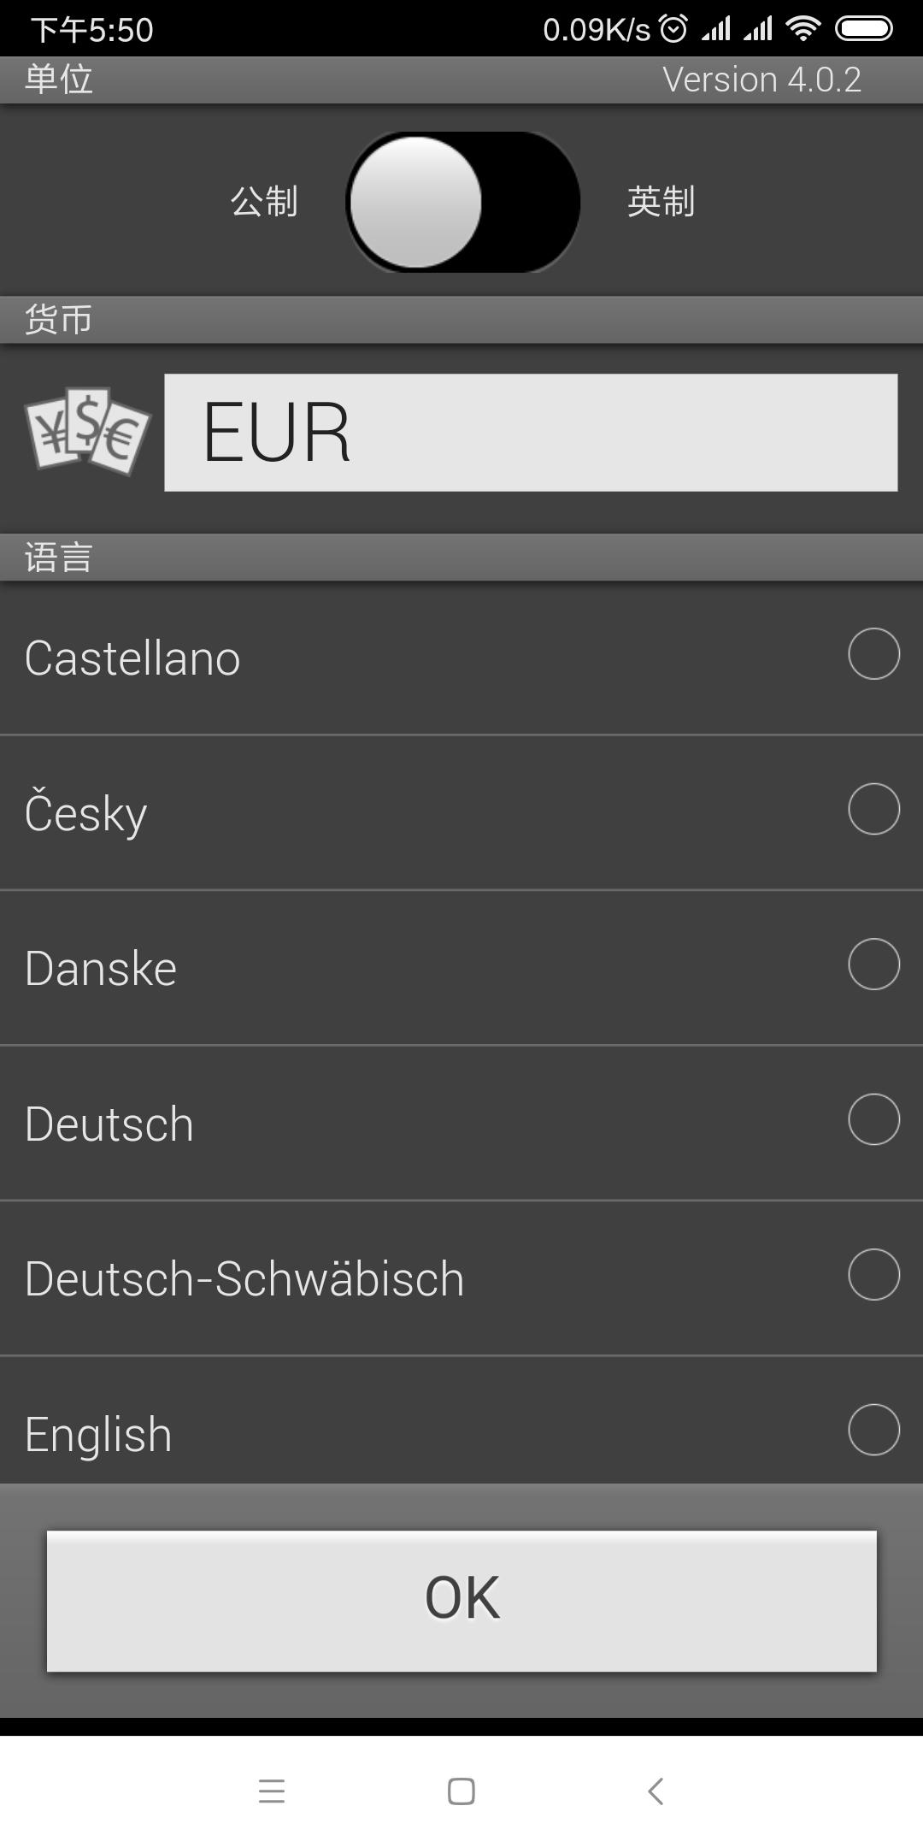Viewport: 923px width, 1847px height.
Task: Choose the Deutsch radio button
Action: click(x=873, y=1119)
